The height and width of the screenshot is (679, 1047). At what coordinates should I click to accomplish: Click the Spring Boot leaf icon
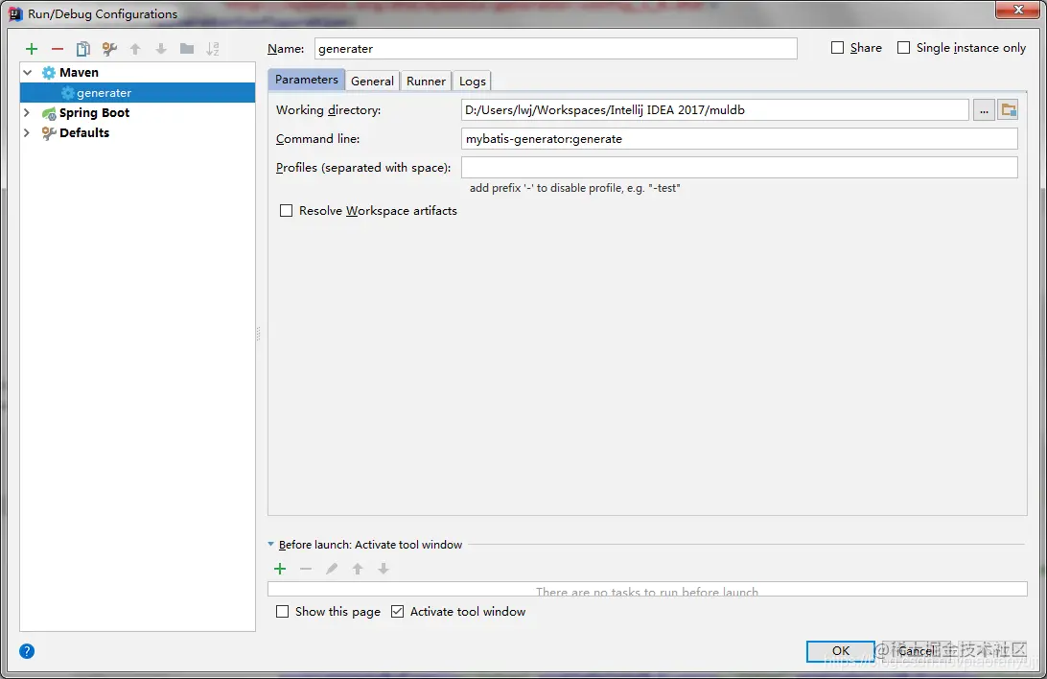point(49,113)
